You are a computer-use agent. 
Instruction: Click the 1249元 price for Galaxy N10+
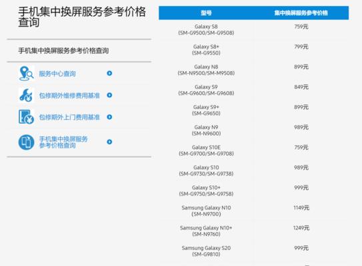[x=301, y=228]
